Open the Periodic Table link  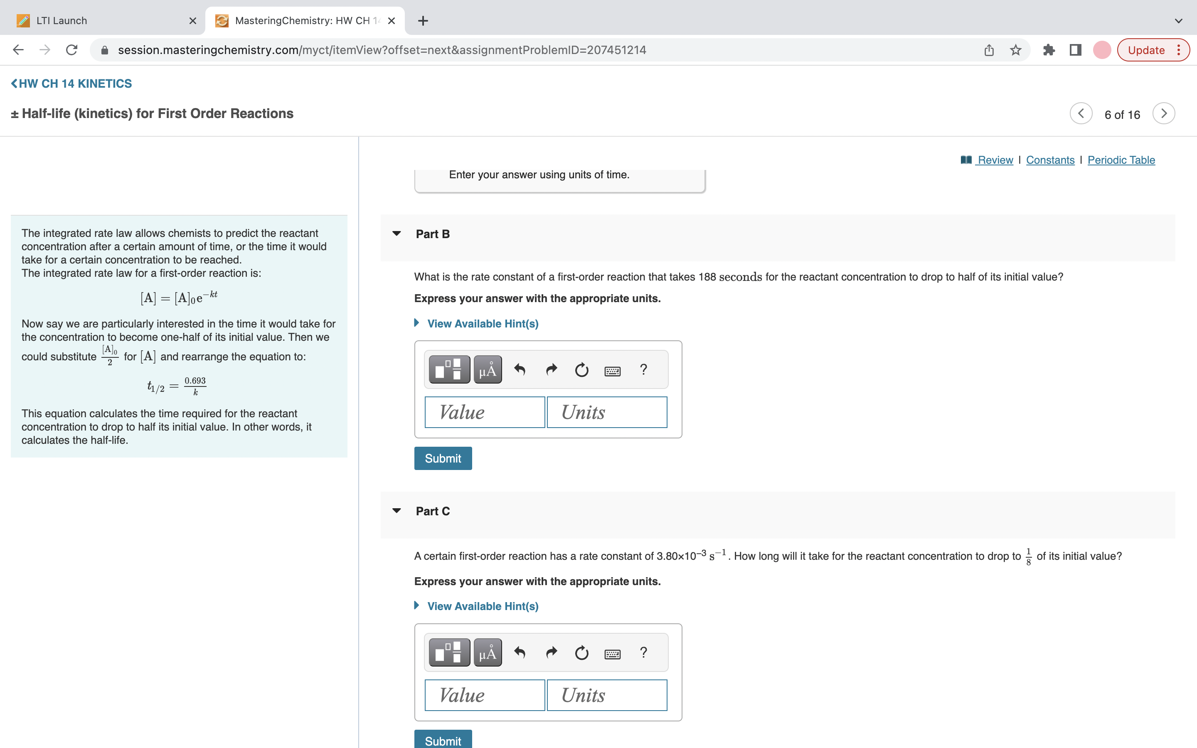pos(1121,160)
